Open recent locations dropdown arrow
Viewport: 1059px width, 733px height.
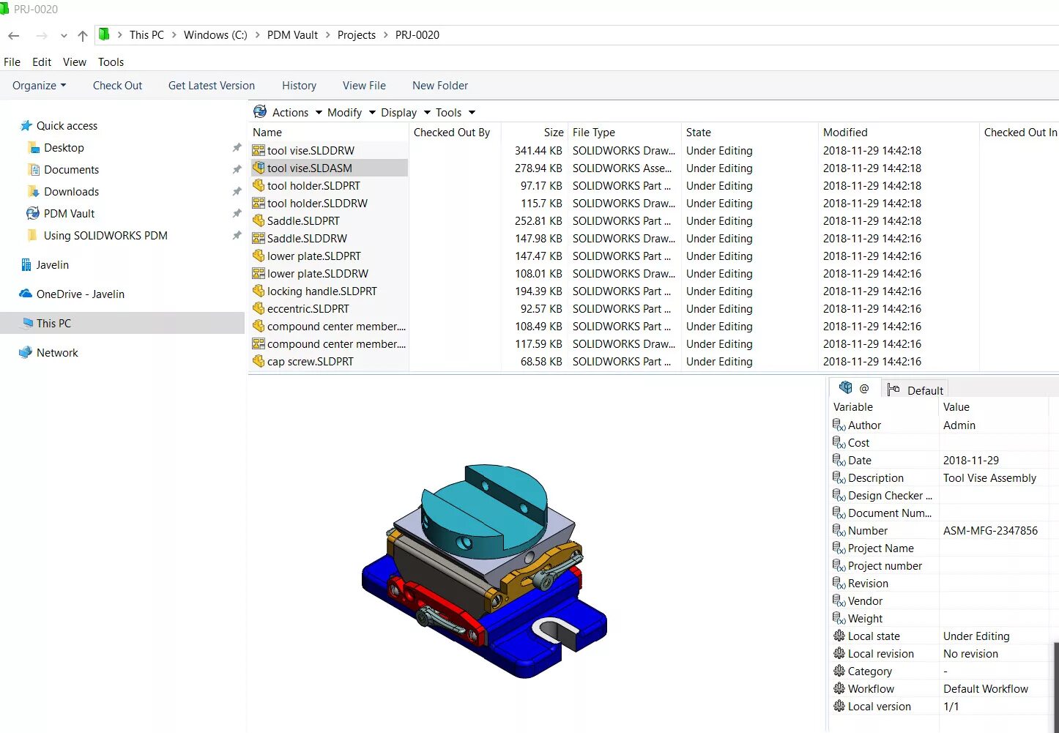tap(64, 35)
